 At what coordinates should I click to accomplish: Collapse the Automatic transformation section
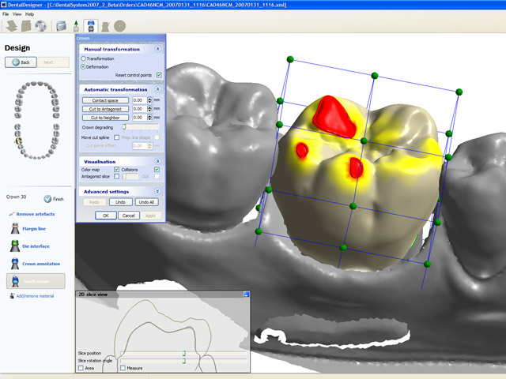157,89
